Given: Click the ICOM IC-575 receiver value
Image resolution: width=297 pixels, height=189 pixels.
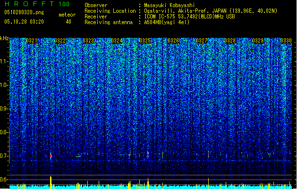Looking at the screenshot, I should click(189, 17).
